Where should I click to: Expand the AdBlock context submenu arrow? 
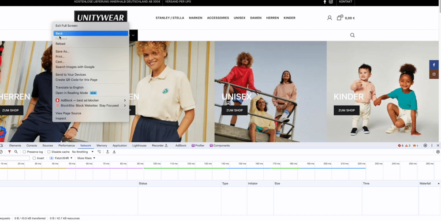coord(125,100)
